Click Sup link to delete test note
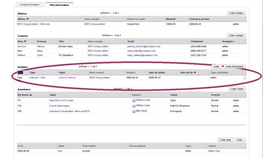 tap(218, 151)
